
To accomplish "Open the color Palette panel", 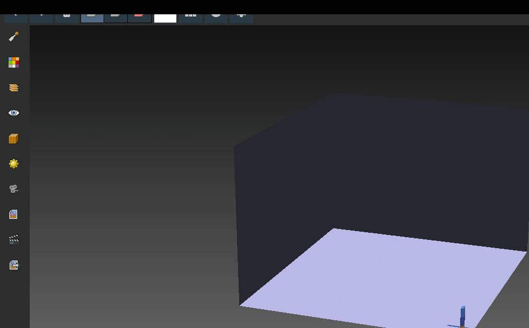I will pyautogui.click(x=14, y=62).
